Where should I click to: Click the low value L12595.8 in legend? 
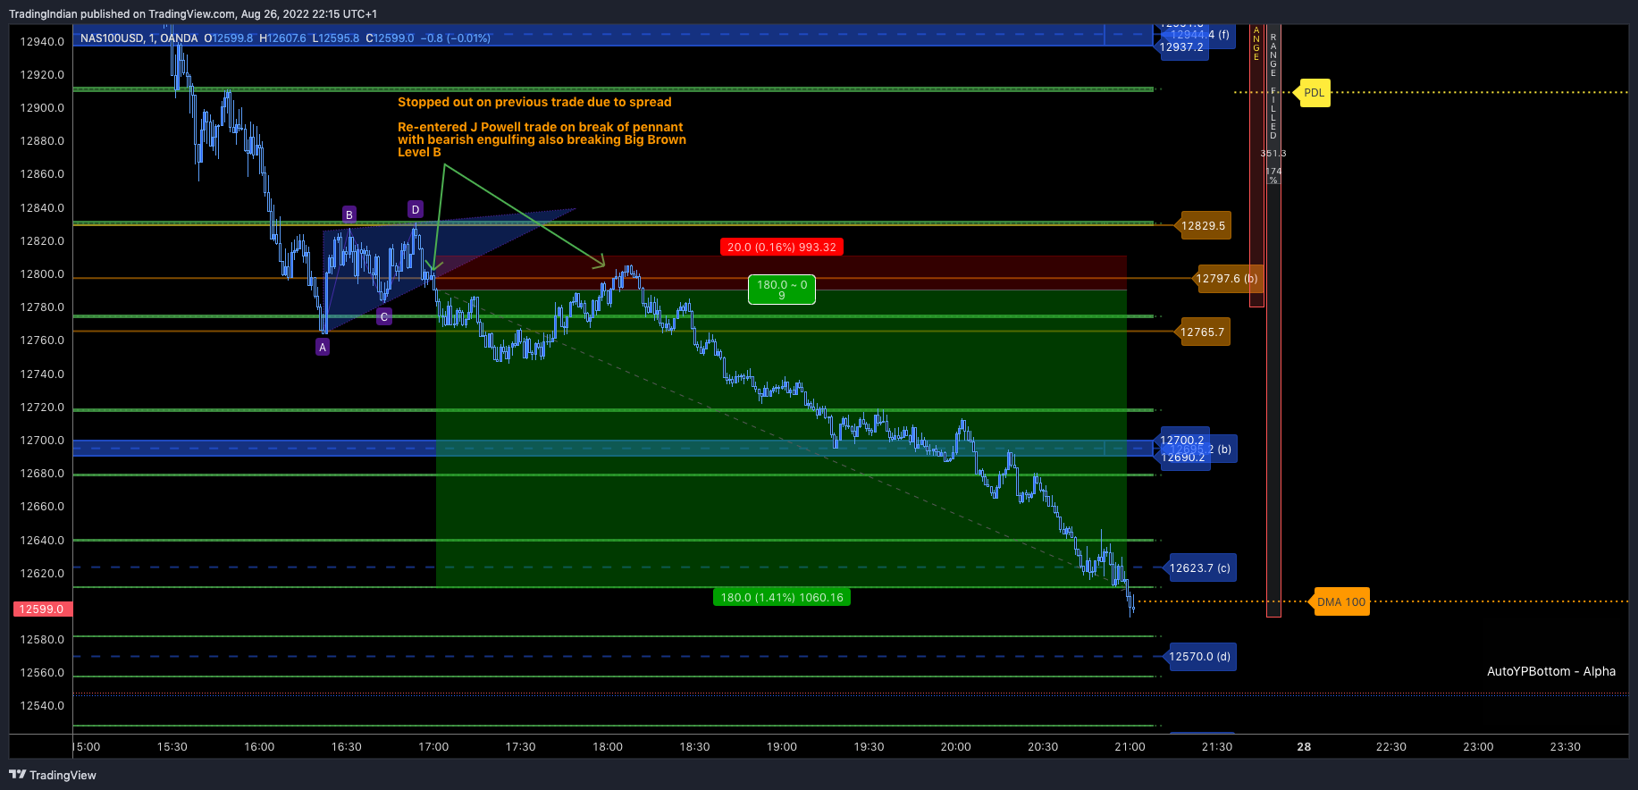pyautogui.click(x=336, y=38)
